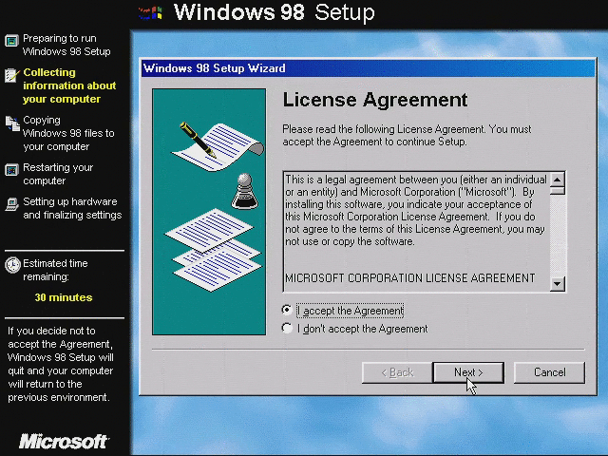Click 'Estimated time remaining' label
This screenshot has height=456, width=608.
(55, 270)
